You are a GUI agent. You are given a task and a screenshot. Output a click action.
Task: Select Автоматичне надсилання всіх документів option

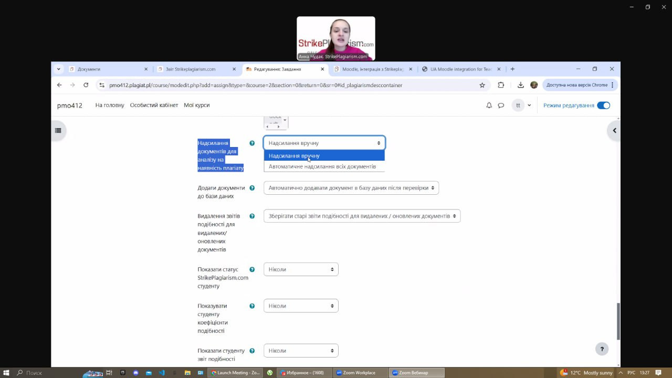click(322, 166)
